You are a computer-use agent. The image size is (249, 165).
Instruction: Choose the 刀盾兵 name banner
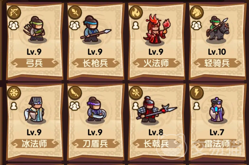[x=95, y=144]
